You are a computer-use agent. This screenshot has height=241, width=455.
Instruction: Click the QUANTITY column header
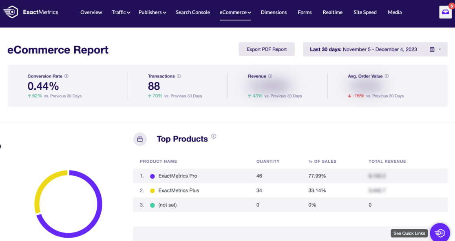coord(268,161)
